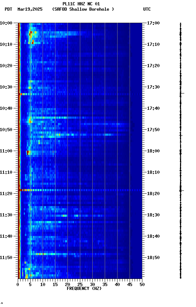Click the horizontal streak between 10:30 and 10:40 PDT
196x307 pixels.
tap(80, 94)
